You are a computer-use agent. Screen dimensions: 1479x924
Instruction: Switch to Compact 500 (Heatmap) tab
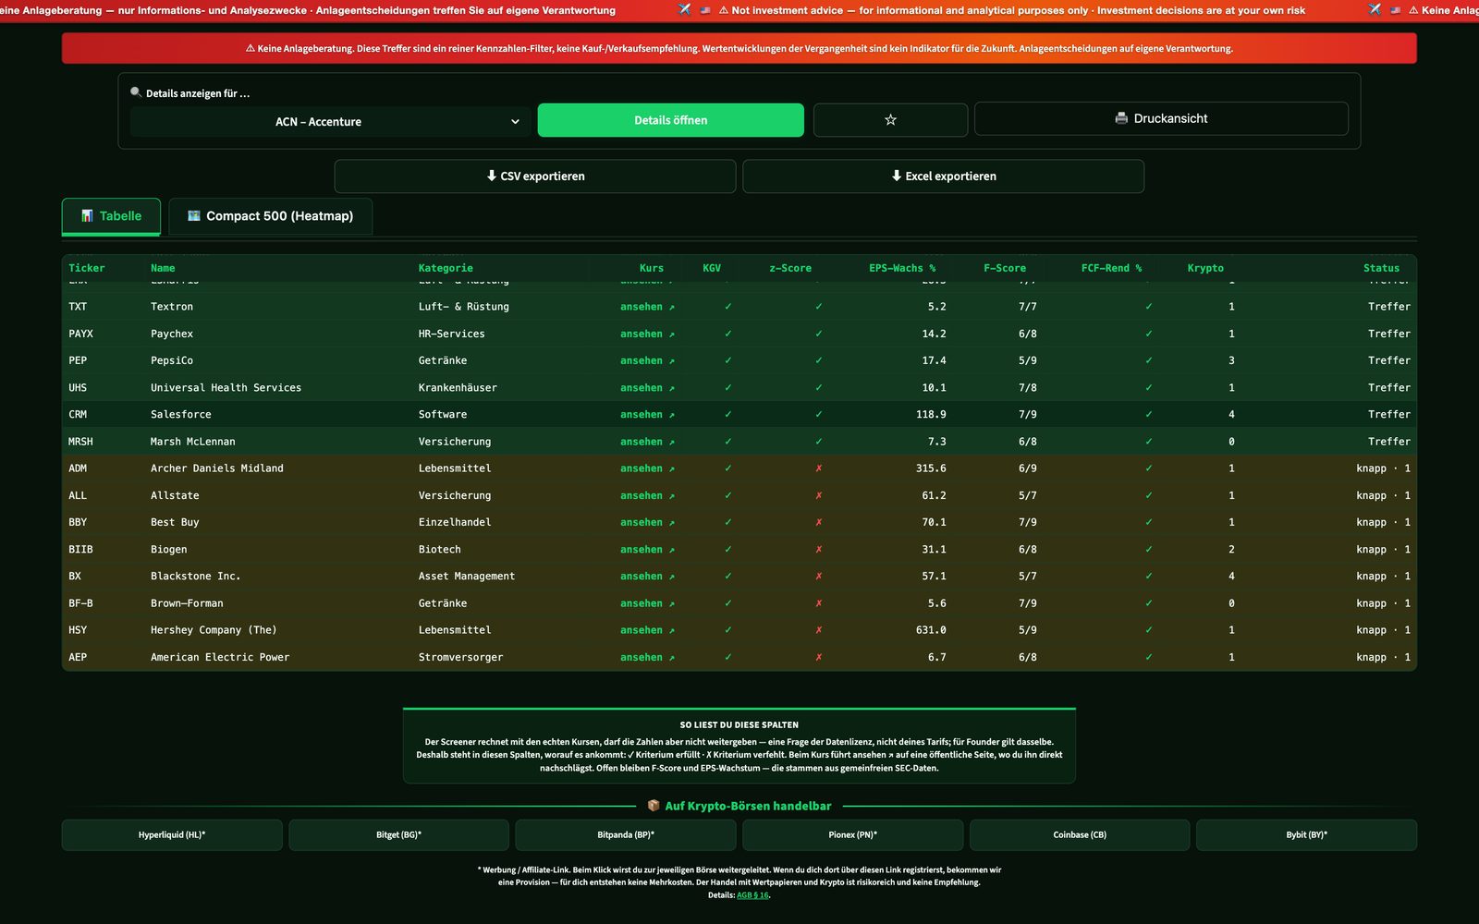click(x=270, y=216)
